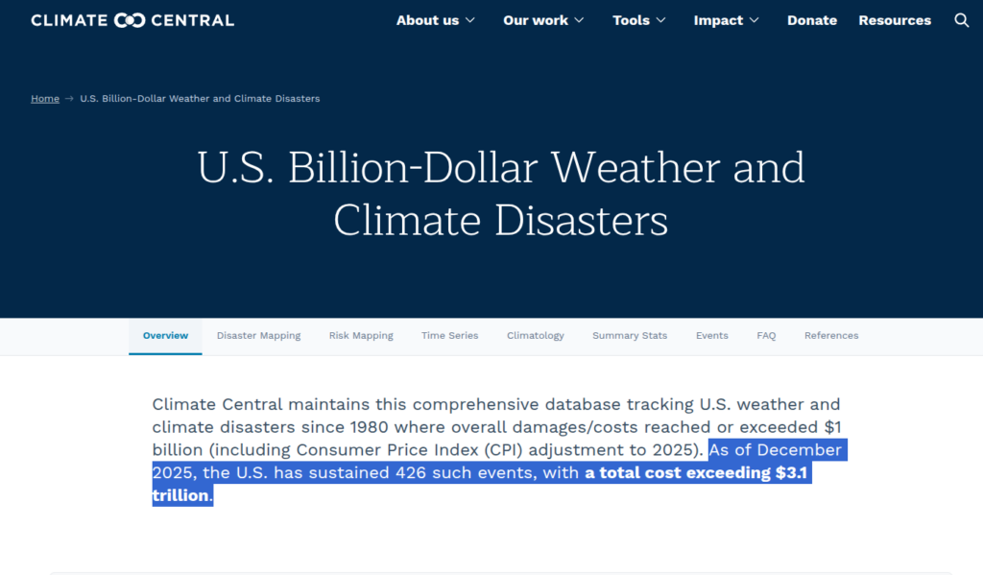This screenshot has width=983, height=575.
Task: Select the Overview tab
Action: click(165, 336)
